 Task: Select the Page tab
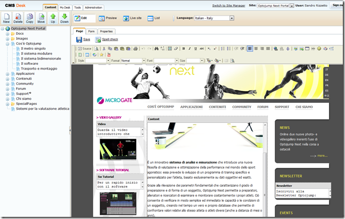[79, 31]
